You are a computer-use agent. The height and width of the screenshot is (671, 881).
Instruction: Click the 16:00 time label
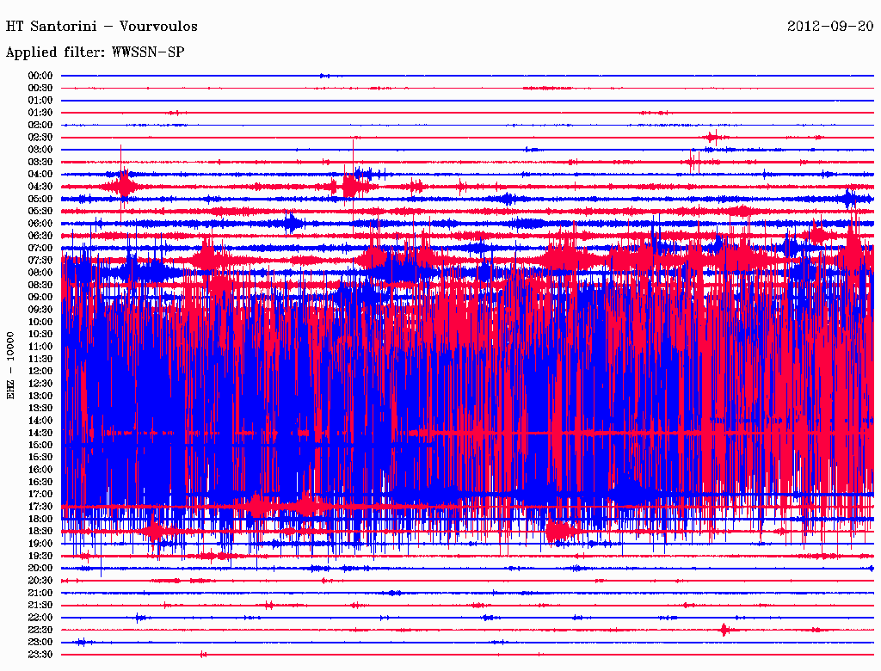click(40, 469)
